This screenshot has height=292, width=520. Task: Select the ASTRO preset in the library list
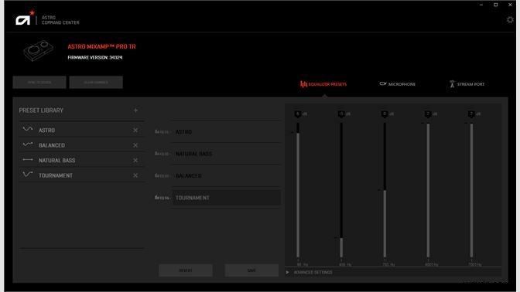click(x=81, y=130)
